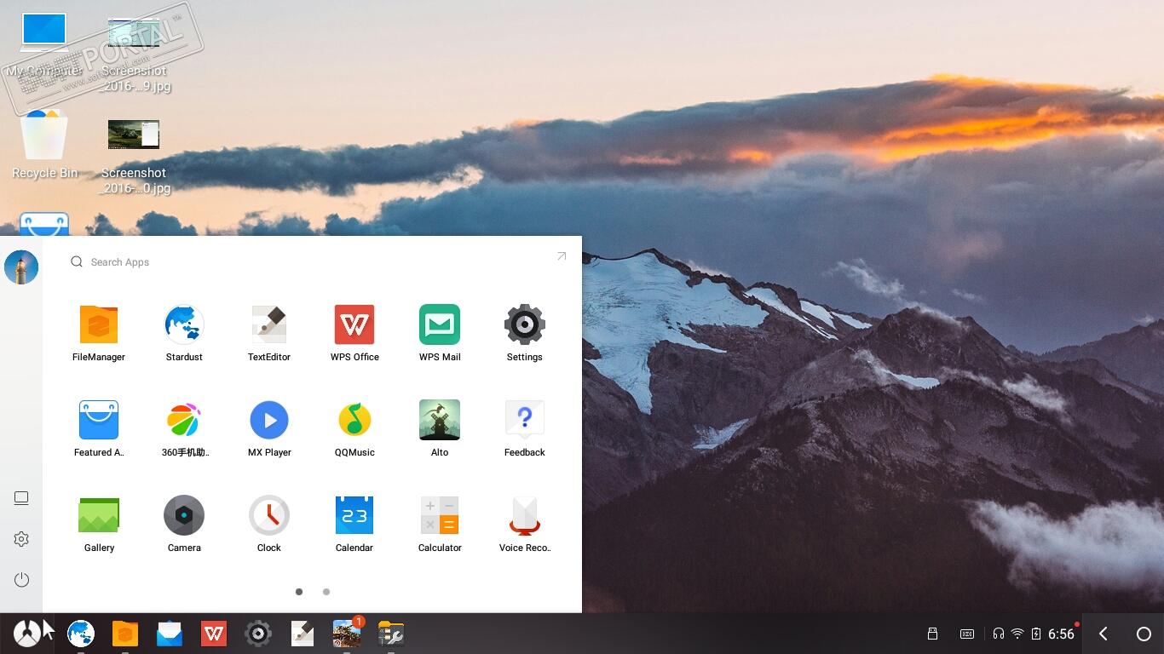Open Stardust browser from the taskbar

(81, 634)
